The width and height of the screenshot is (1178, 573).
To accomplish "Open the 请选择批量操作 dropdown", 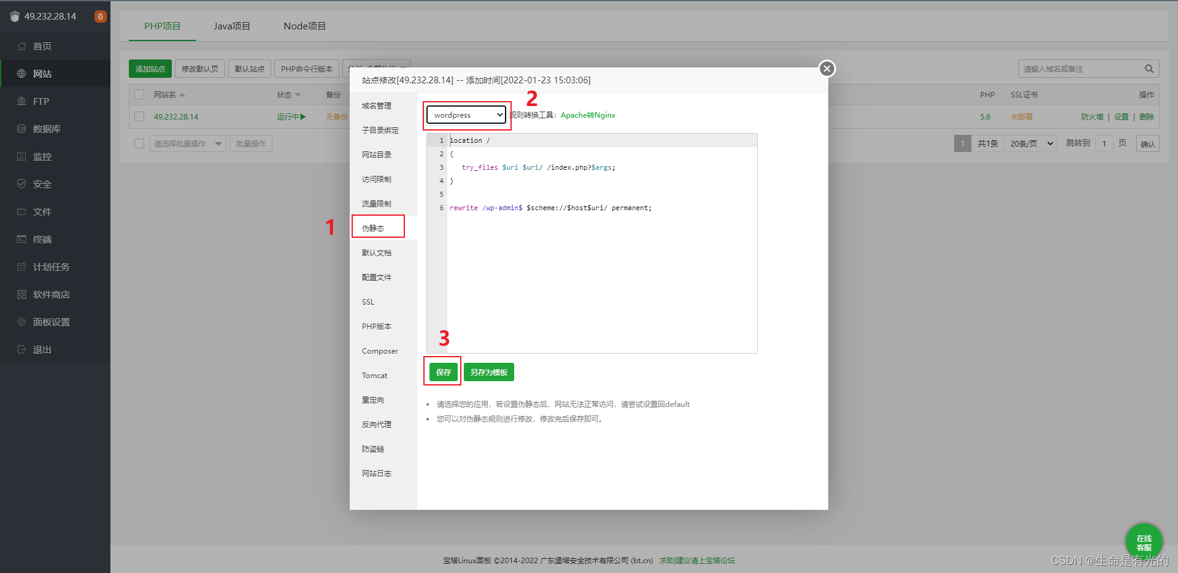I will tap(188, 143).
